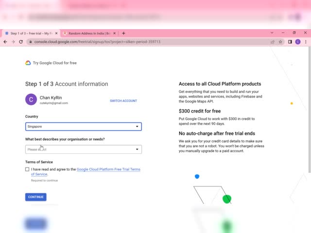311x233 pixels.
Task: Click 'What best describes your organisation or needs?' label
Action: [65, 139]
